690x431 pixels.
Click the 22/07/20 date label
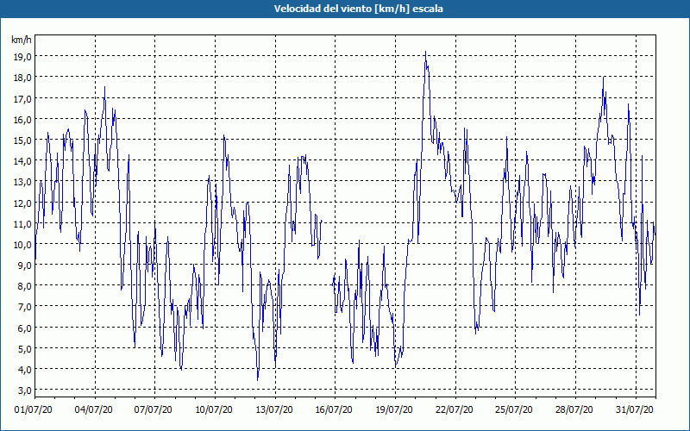coord(455,410)
